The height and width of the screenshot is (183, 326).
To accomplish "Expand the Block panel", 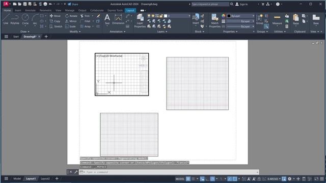I will tap(200, 32).
